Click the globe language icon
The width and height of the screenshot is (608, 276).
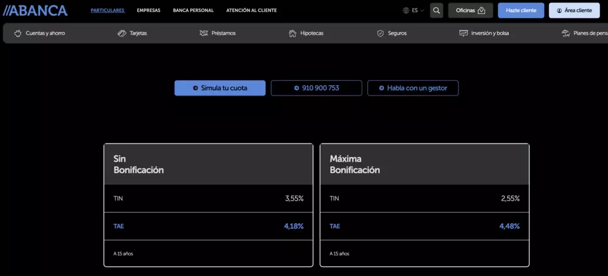click(406, 10)
